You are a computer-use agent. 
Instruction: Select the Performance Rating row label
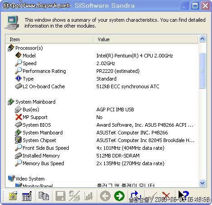pyautogui.click(x=44, y=71)
